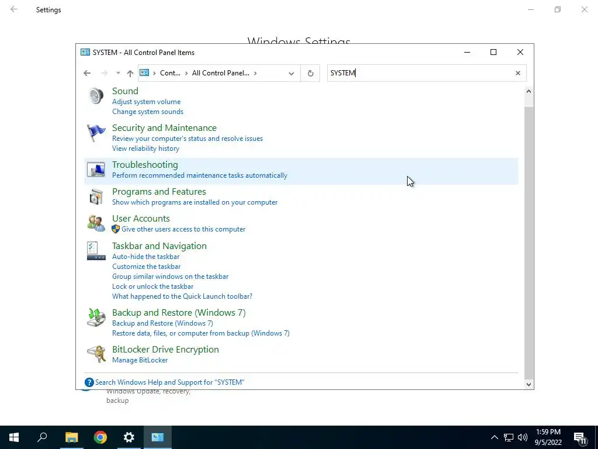Open the Sound heading link
Screen dimensions: 598x449
[125, 91]
